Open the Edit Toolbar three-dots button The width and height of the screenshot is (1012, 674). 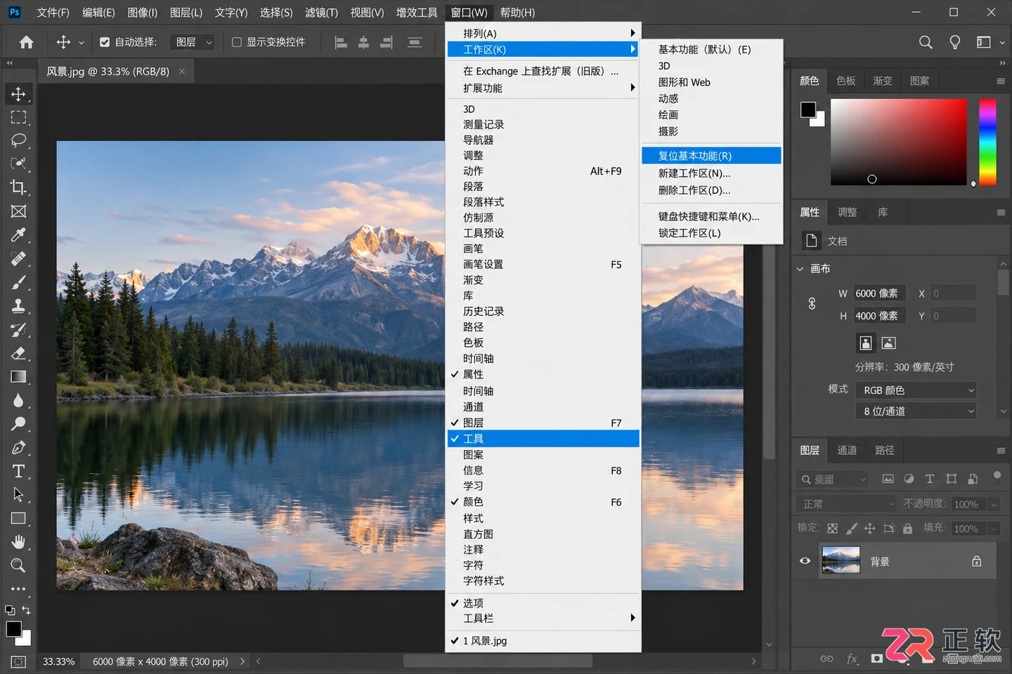18,589
